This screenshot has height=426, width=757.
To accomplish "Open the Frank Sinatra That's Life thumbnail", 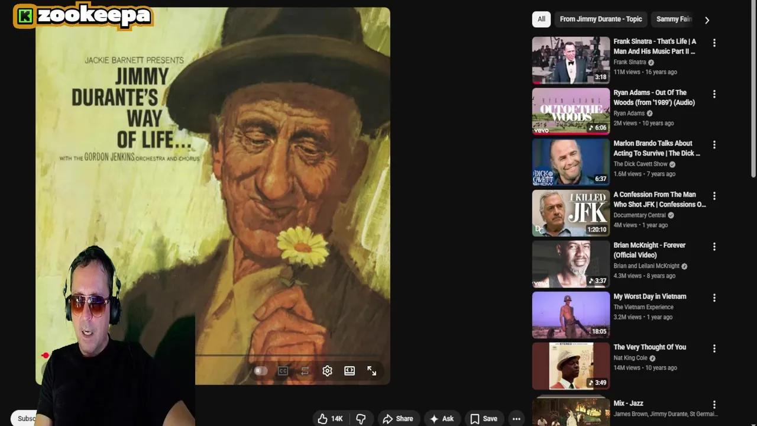I will point(571,60).
